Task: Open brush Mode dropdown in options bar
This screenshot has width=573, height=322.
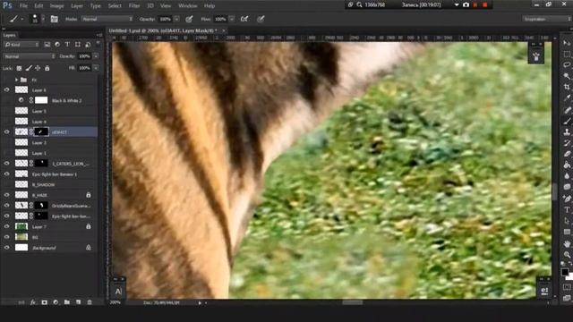Action: [x=107, y=19]
